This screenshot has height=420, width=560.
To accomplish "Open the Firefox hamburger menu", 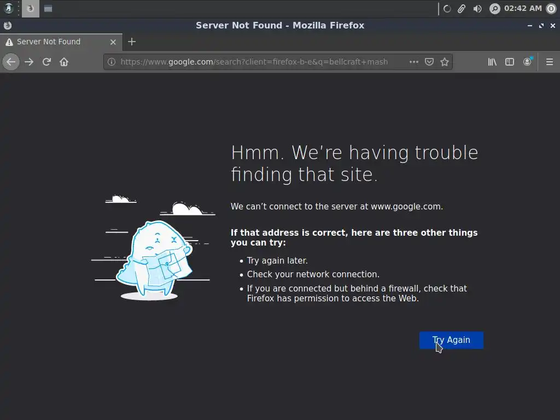I will 549,62.
